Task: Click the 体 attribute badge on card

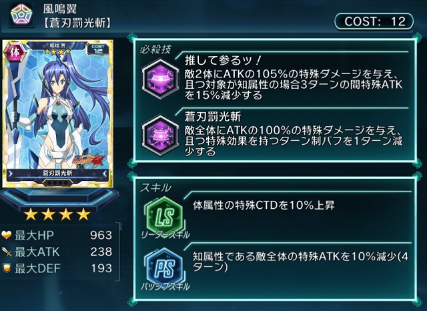Action: (15, 52)
